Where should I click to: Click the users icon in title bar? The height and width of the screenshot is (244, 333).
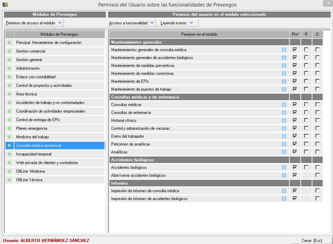5,5
